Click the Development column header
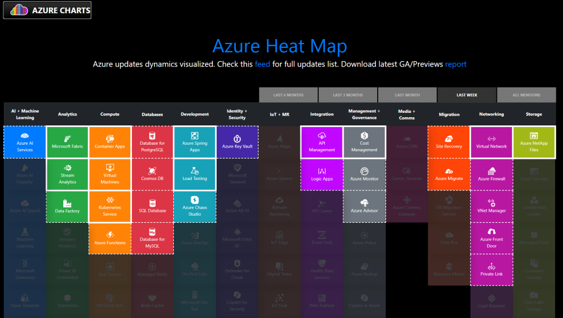The width and height of the screenshot is (563, 318). (195, 114)
